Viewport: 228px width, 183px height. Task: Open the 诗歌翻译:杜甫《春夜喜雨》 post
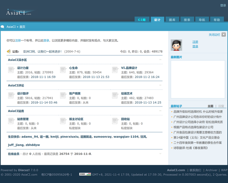click(190, 148)
